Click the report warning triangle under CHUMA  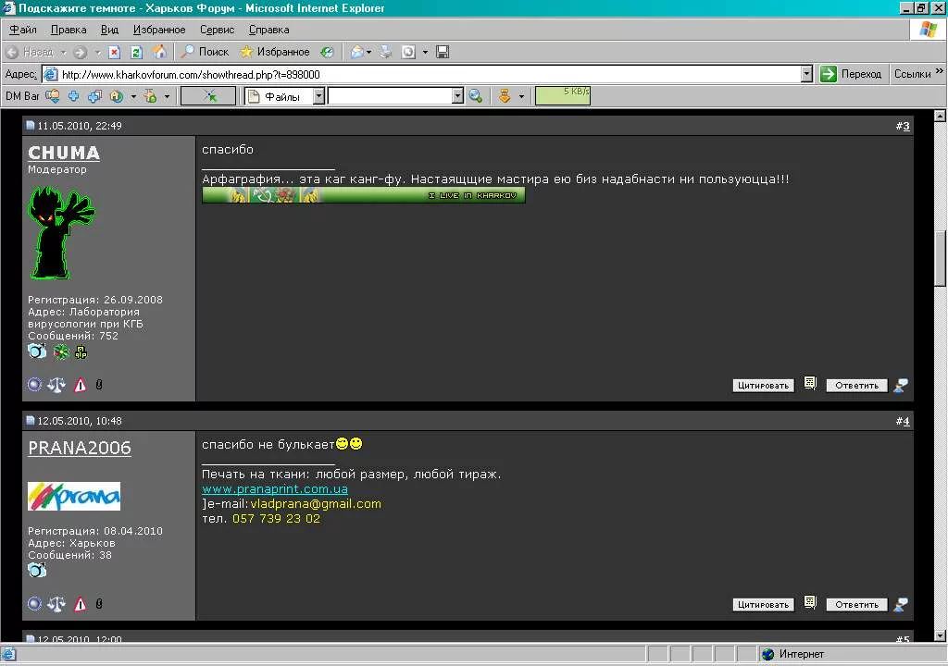coord(80,385)
